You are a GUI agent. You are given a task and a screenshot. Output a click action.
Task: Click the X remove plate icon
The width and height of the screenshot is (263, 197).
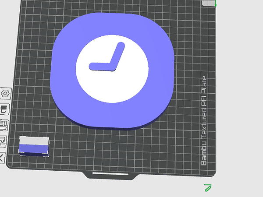pos(2,158)
